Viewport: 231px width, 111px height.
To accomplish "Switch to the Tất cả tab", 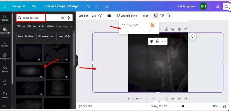I will pyautogui.click(x=21, y=26).
